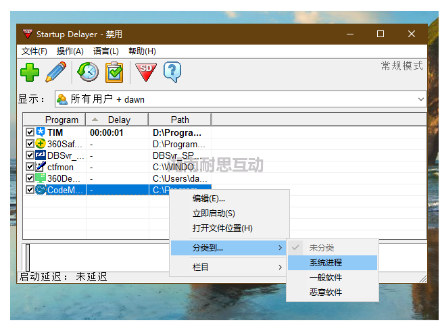Open the 语言(L) language menu
The width and height of the screenshot is (440, 329).
tap(105, 51)
